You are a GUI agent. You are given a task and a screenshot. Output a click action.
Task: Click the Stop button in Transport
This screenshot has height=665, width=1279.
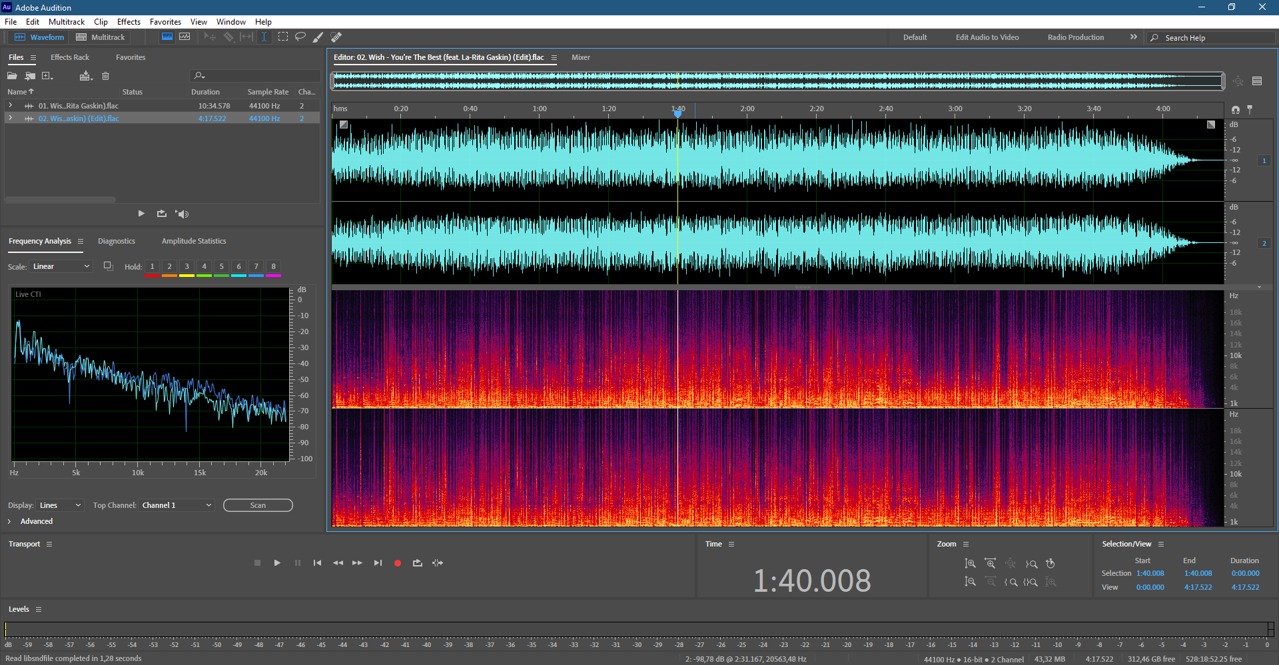click(x=258, y=563)
